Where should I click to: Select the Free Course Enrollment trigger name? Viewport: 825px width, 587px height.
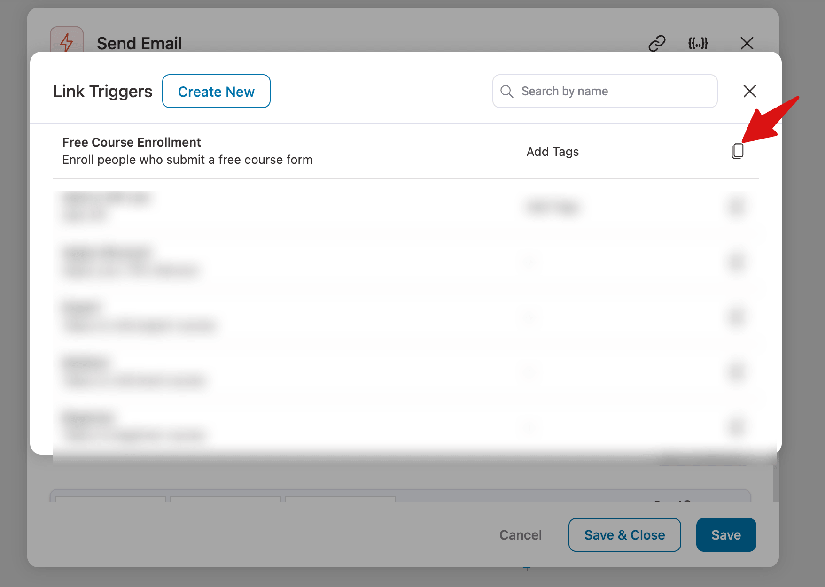(x=132, y=142)
